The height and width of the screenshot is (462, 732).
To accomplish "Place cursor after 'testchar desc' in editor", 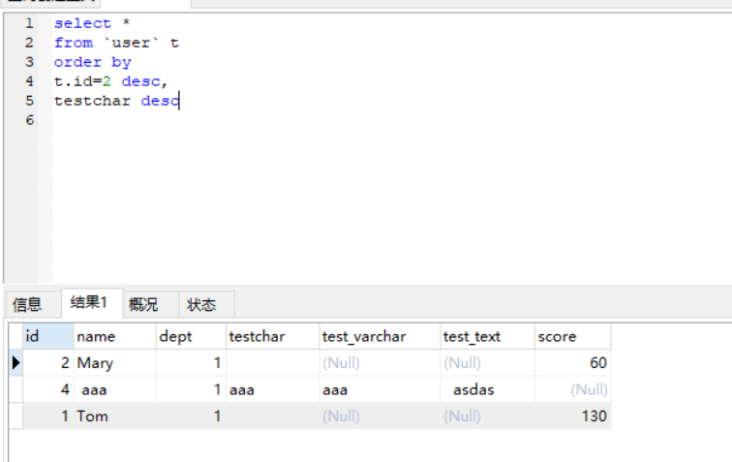I will (x=180, y=101).
